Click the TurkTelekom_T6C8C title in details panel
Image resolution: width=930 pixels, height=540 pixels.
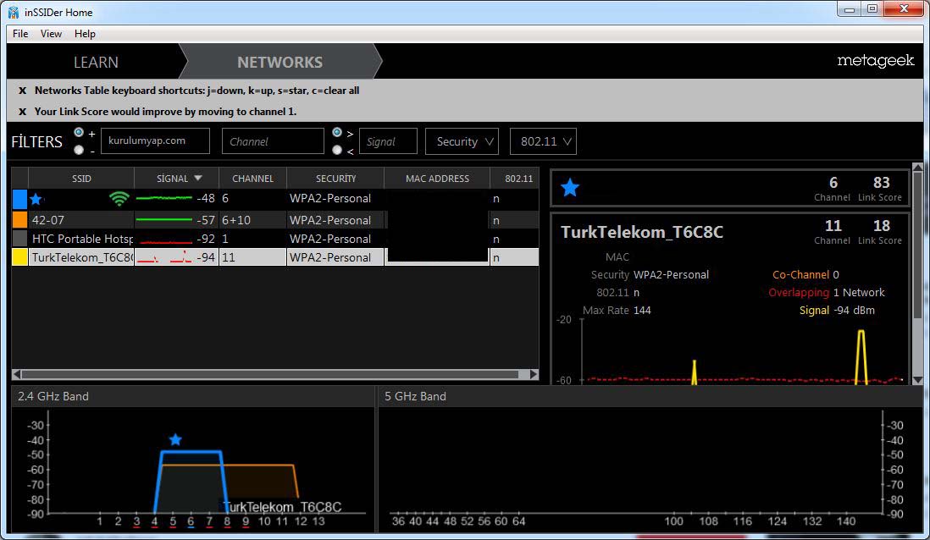click(642, 232)
